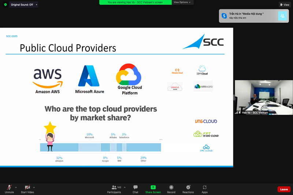Click the SCC logo on slide
Image resolution: width=293 pixels, height=195 pixels.
point(203,42)
